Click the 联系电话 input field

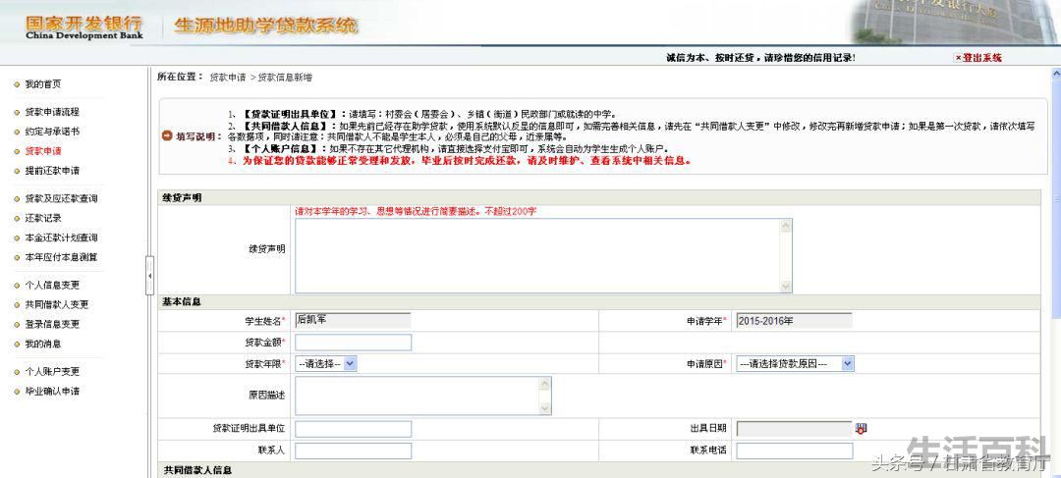[x=795, y=451]
